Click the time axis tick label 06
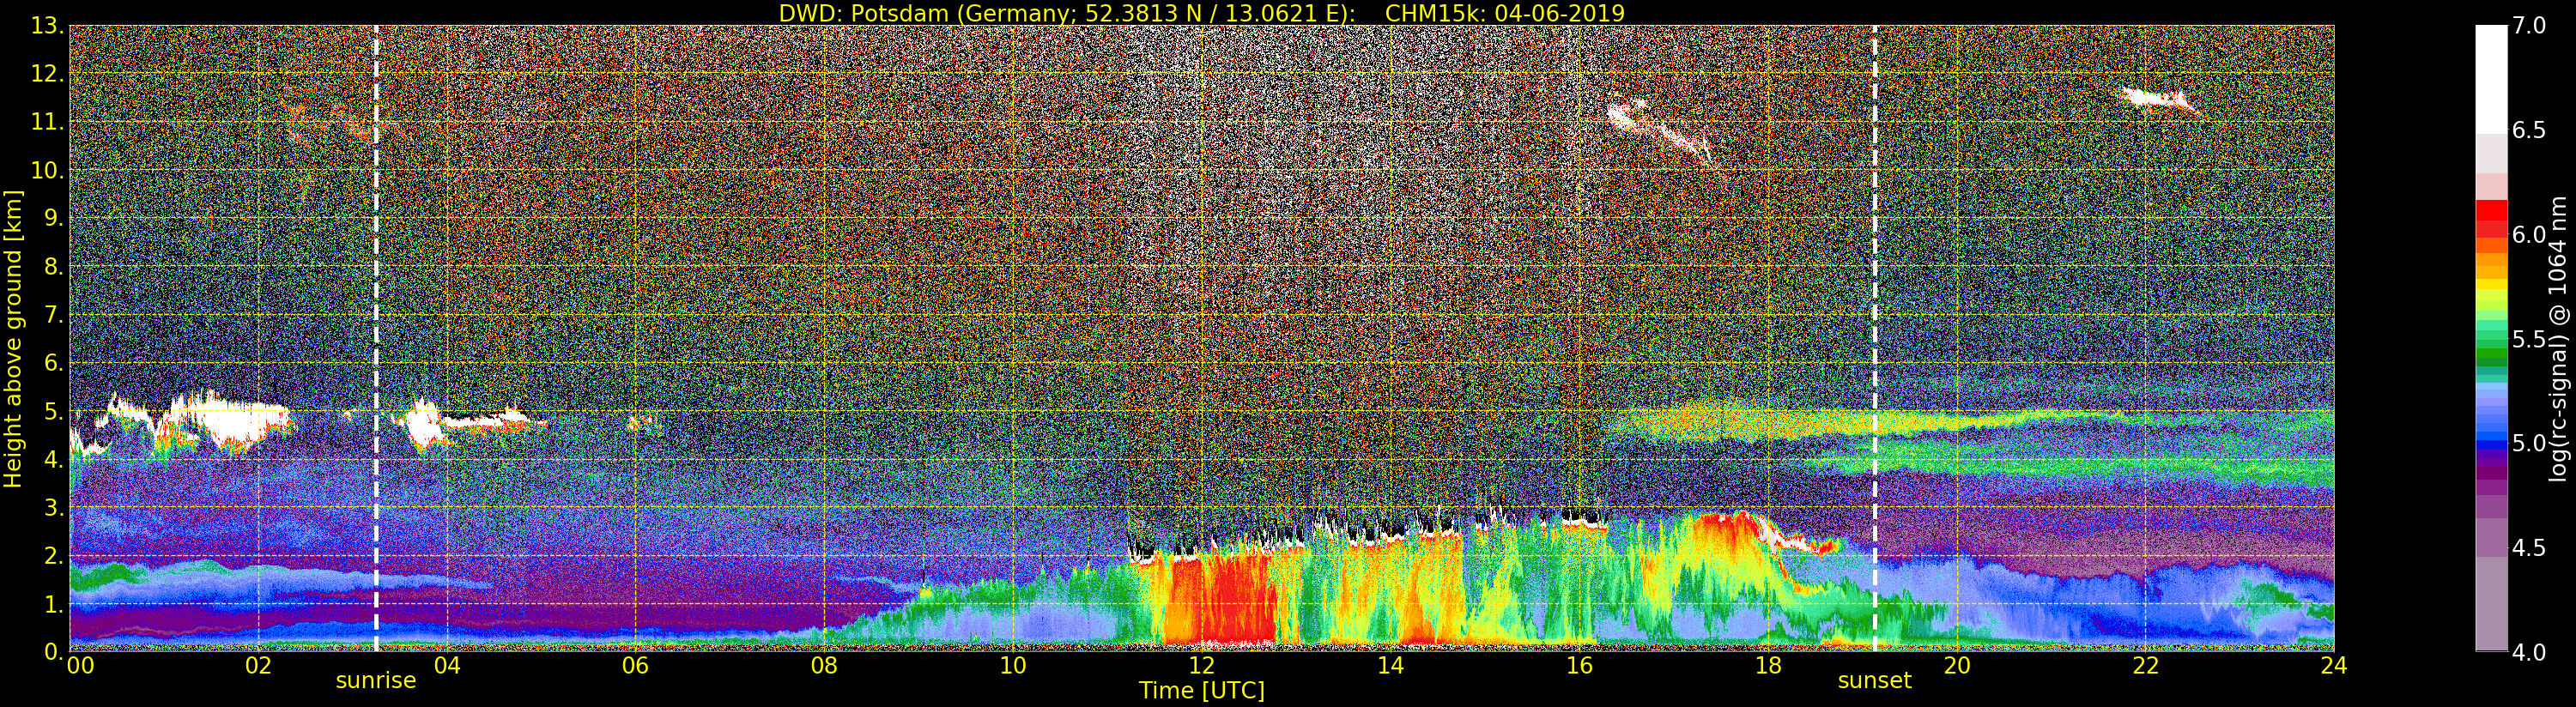The image size is (2576, 707). [x=636, y=666]
